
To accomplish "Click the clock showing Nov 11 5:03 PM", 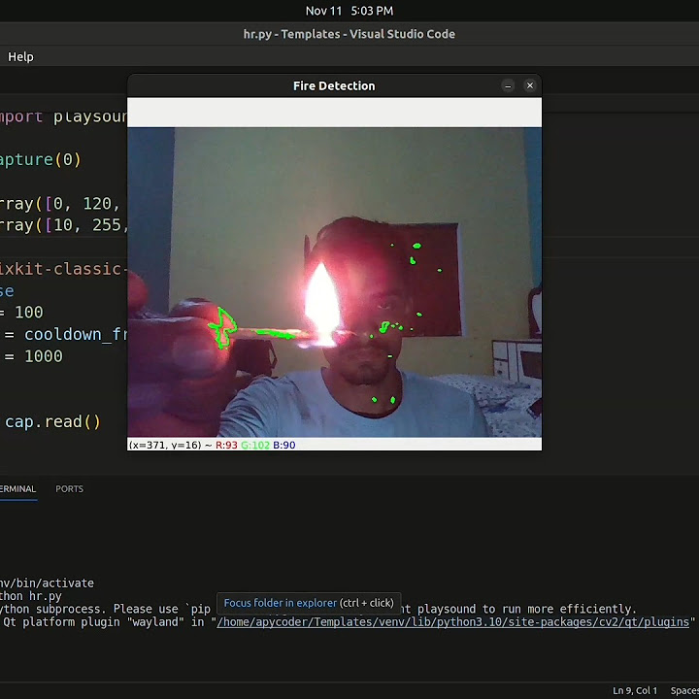I will point(349,11).
